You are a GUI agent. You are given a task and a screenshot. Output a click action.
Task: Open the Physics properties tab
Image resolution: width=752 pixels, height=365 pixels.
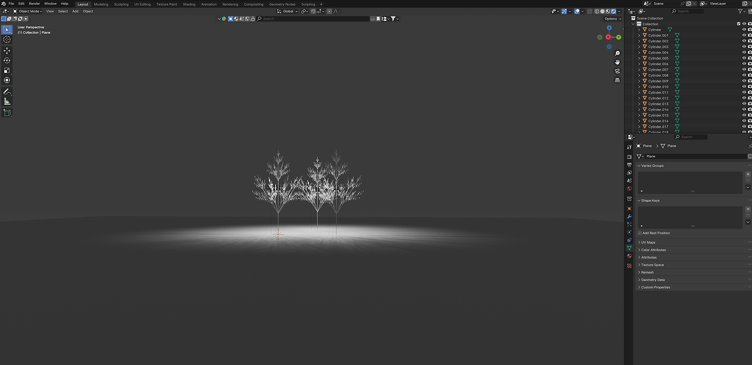click(x=629, y=232)
